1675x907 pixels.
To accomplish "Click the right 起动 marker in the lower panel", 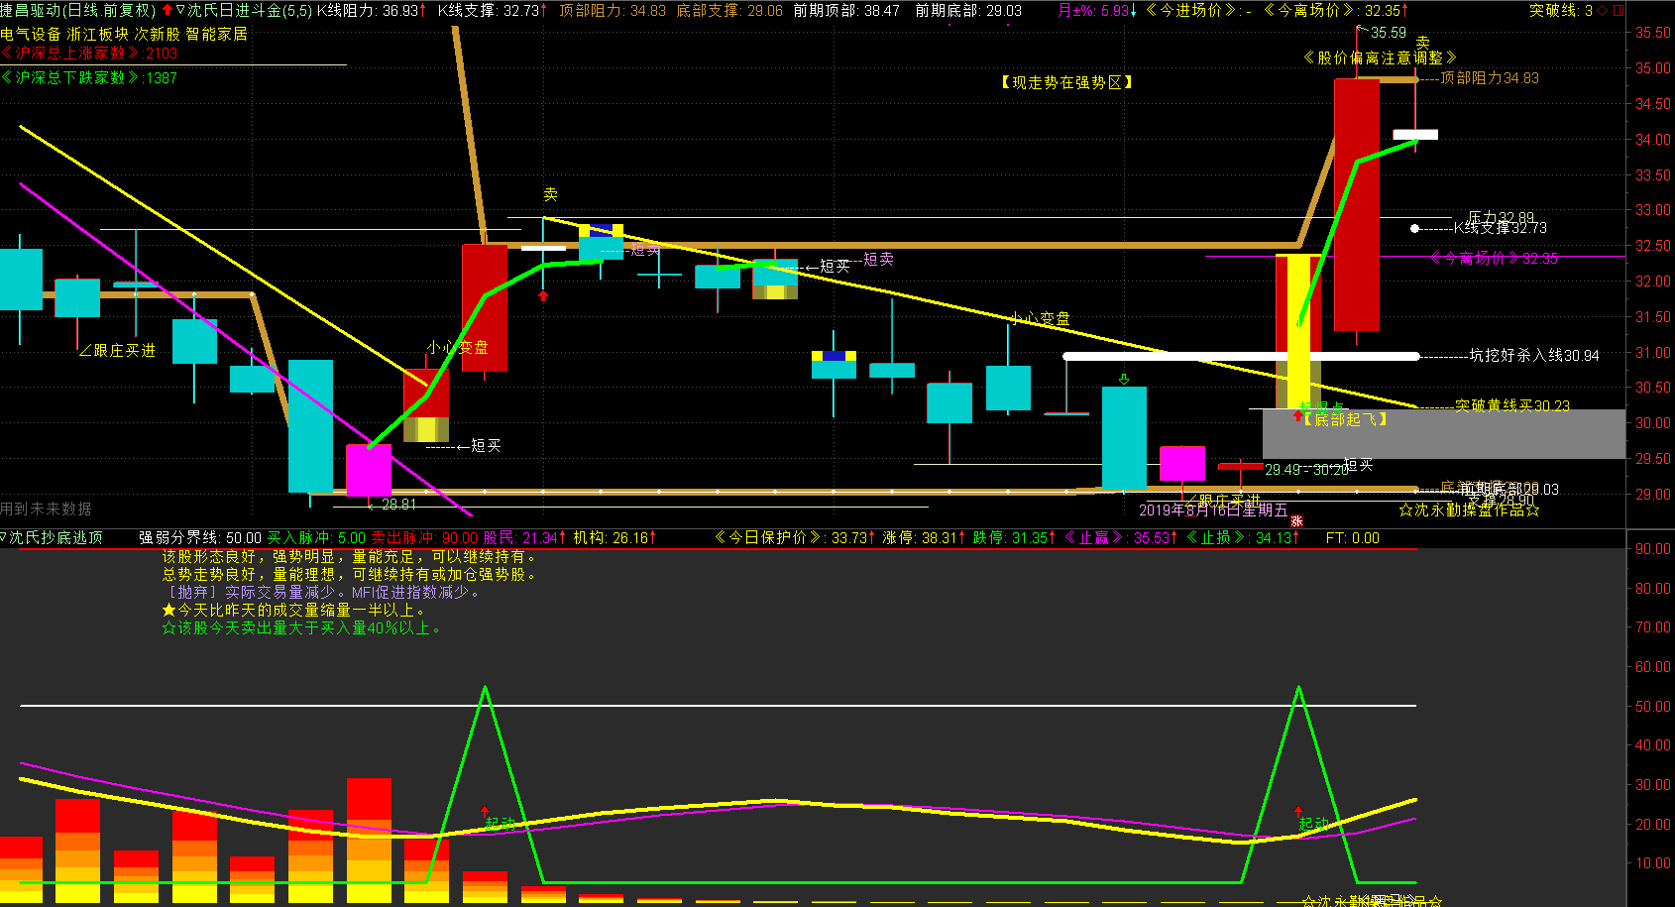I will coord(1314,824).
